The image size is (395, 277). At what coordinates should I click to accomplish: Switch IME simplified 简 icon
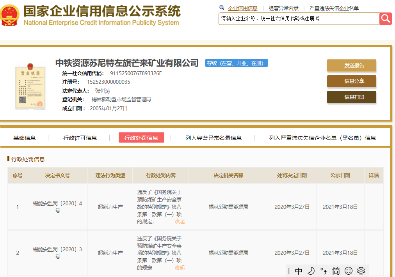coord(336,271)
